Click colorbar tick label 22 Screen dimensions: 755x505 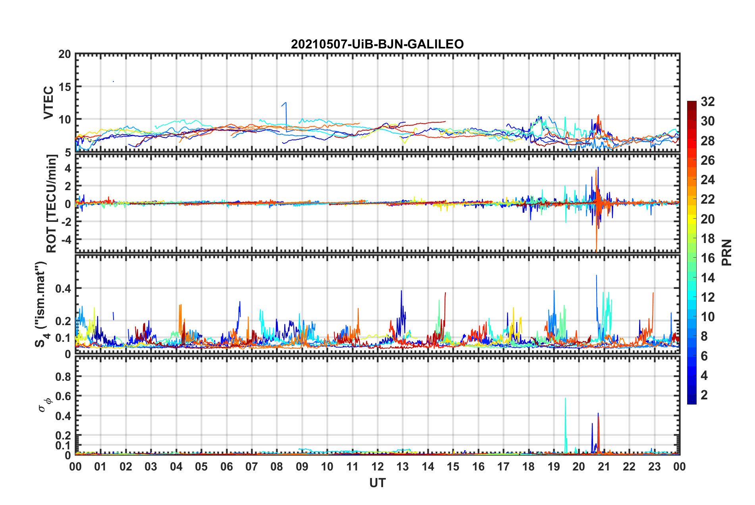click(x=708, y=199)
